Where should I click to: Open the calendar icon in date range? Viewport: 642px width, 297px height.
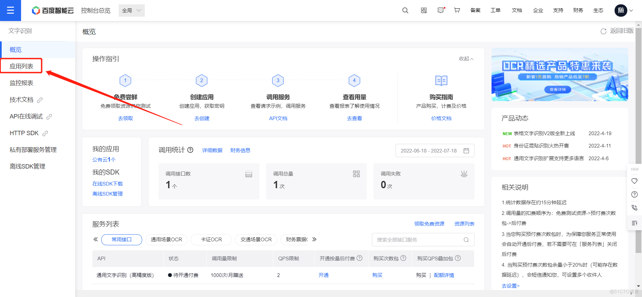[x=466, y=151]
